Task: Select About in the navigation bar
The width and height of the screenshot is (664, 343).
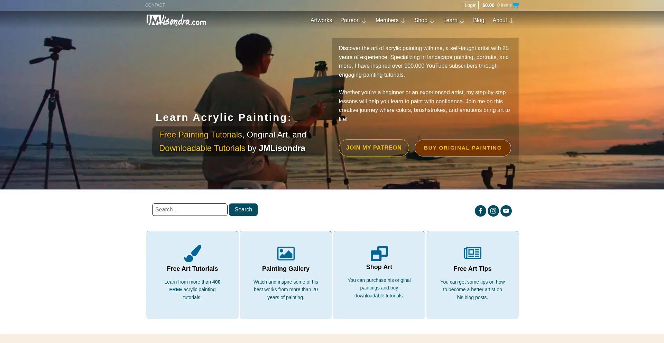Action: pyautogui.click(x=500, y=20)
